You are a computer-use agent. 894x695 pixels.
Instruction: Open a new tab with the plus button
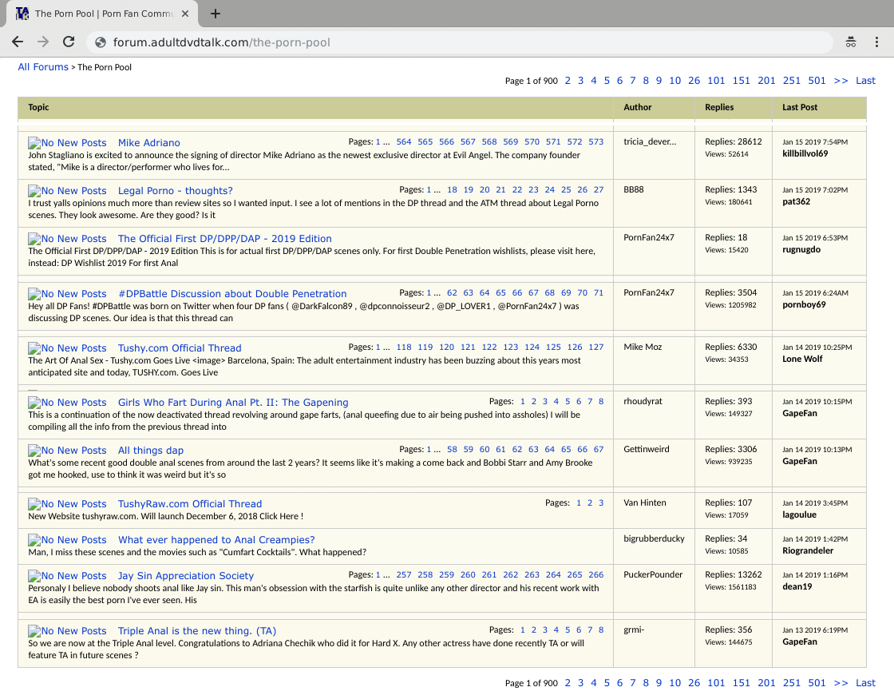click(215, 14)
